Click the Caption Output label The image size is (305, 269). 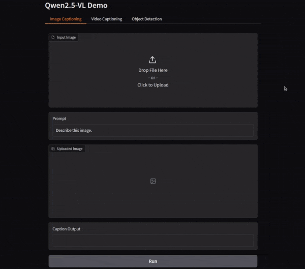pyautogui.click(x=66, y=229)
